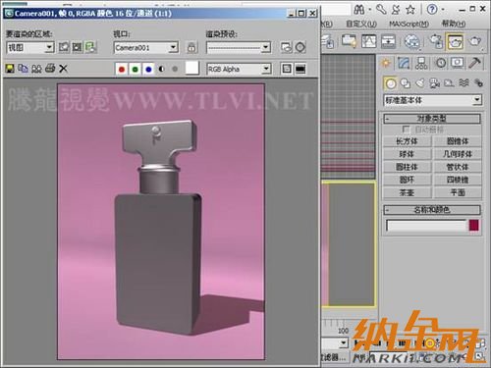The width and height of the screenshot is (491, 368).
Task: Toggle UI black frame button in render window
Action: click(x=300, y=69)
